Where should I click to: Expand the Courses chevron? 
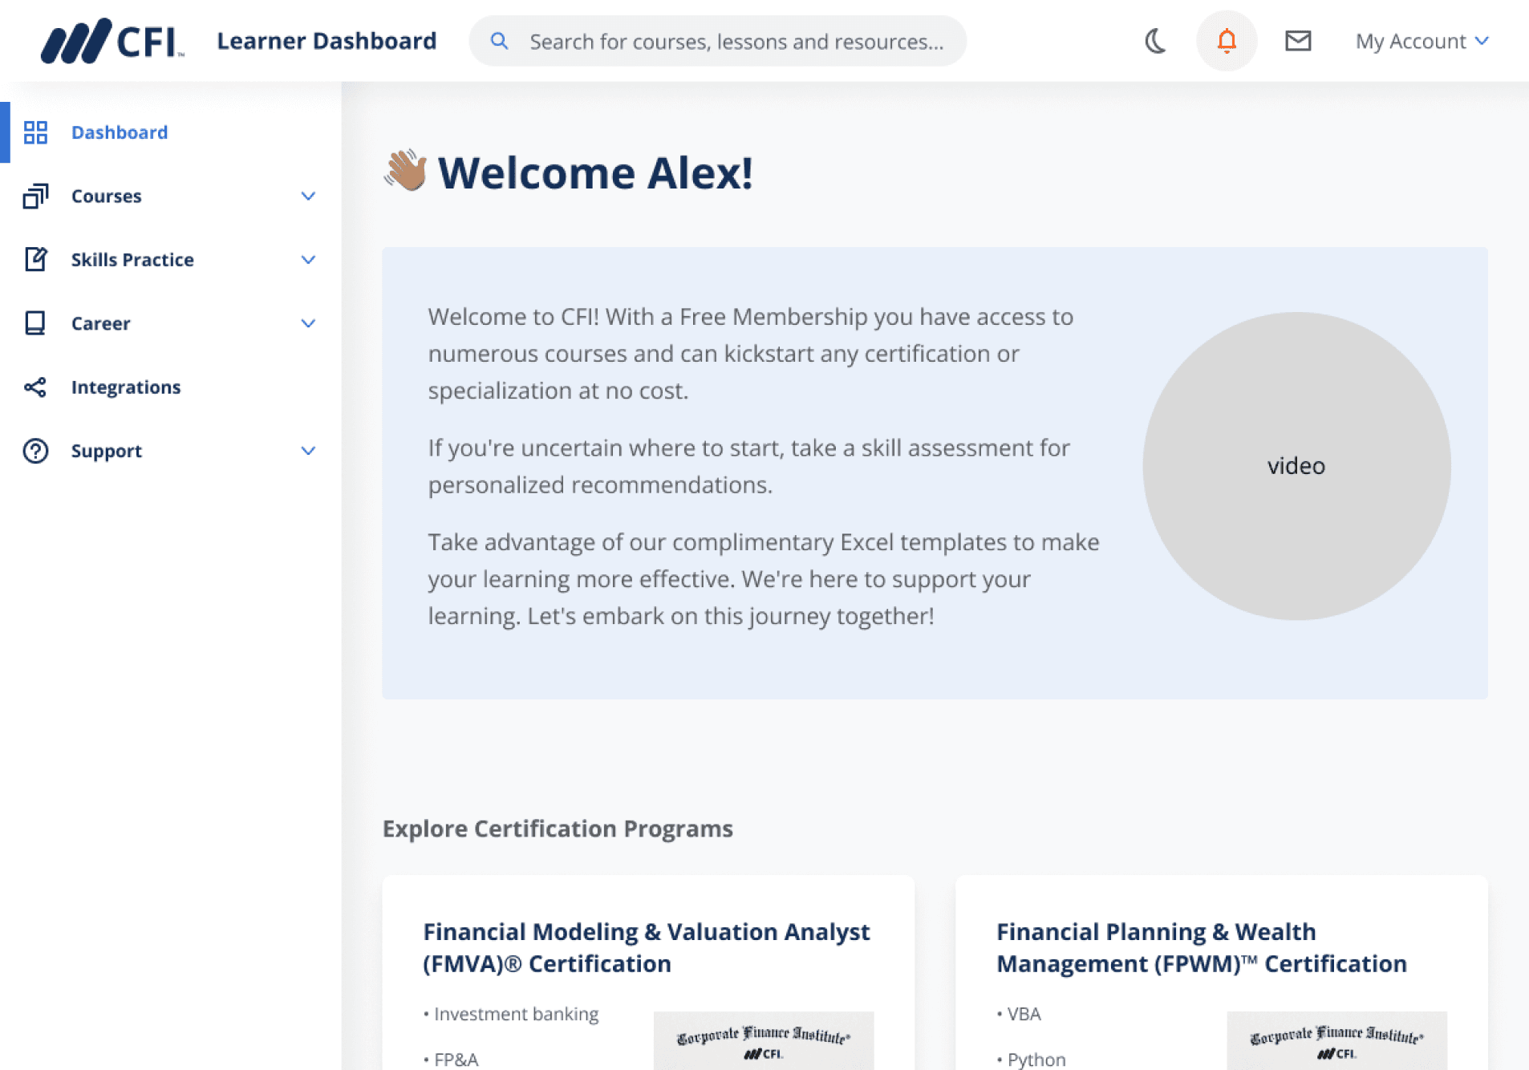click(308, 196)
